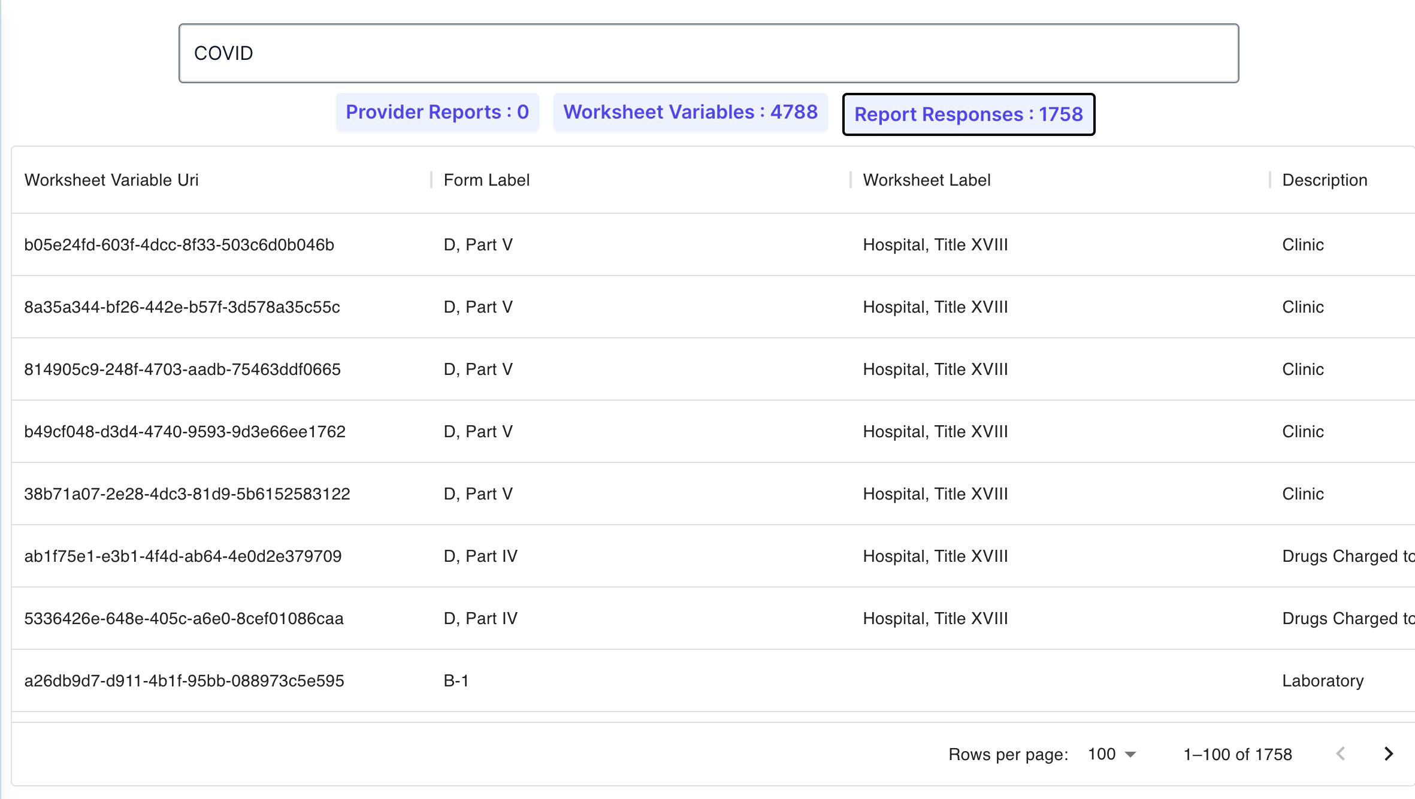Select row with Uri 8a35a344-bf26-442e
The height and width of the screenshot is (799, 1415).
coord(182,307)
